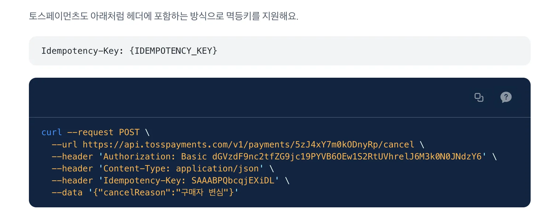
Task: Click the empty dark code block header bar
Action: [x=279, y=97]
